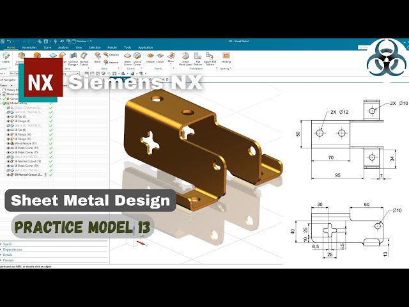Create a Flat Pattern
Viewport: 409px width, 307px height.
(197, 59)
